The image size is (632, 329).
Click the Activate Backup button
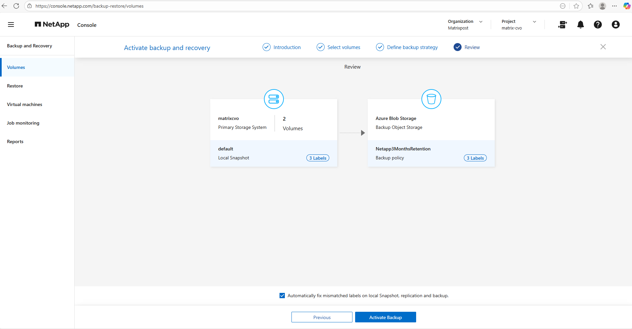click(385, 317)
